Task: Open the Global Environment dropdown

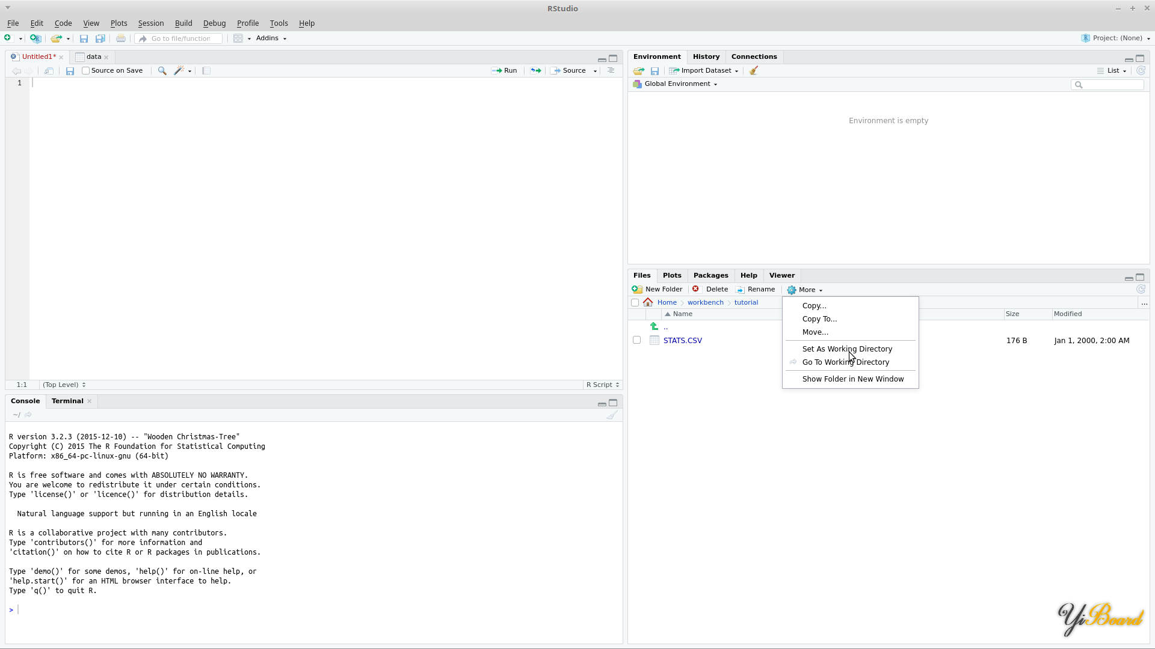Action: [675, 84]
